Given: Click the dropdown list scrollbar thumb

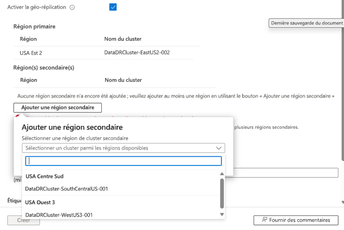Looking at the screenshot, I should coord(222,193).
